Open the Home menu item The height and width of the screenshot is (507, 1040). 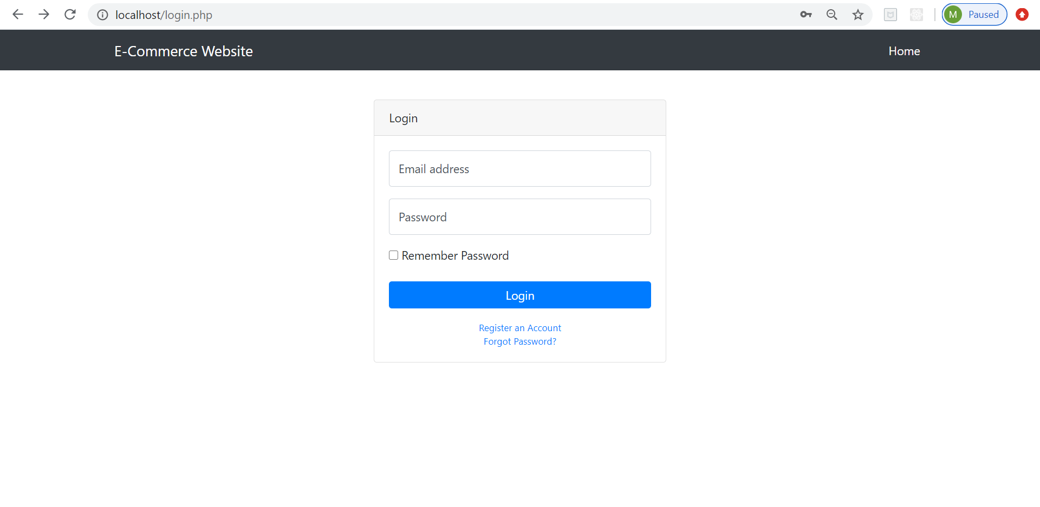coord(903,50)
